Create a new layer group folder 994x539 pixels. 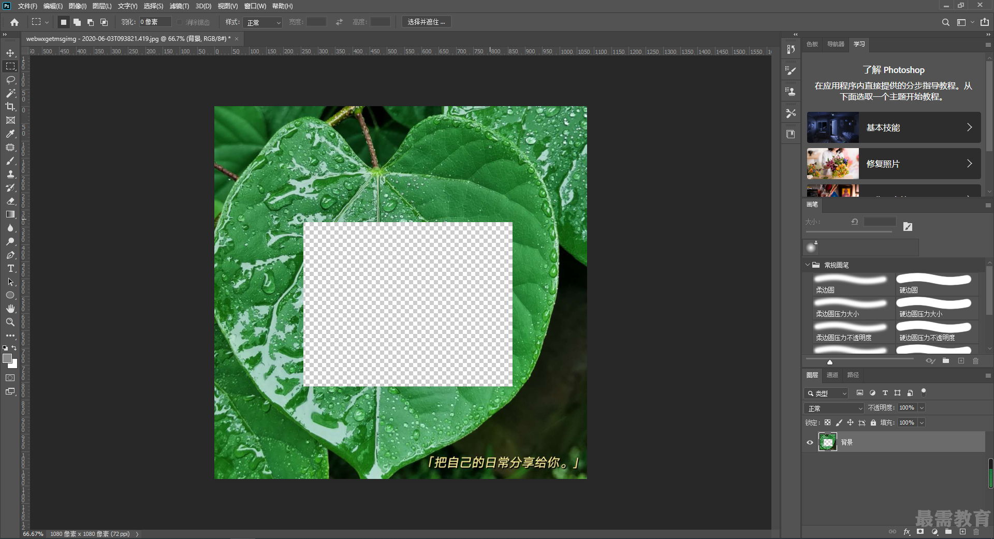(x=948, y=532)
